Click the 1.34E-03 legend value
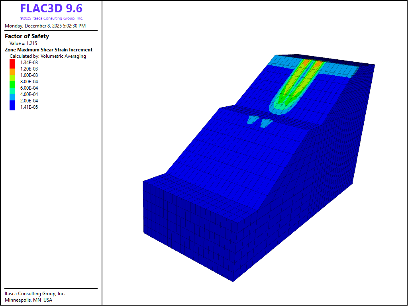 coord(29,63)
